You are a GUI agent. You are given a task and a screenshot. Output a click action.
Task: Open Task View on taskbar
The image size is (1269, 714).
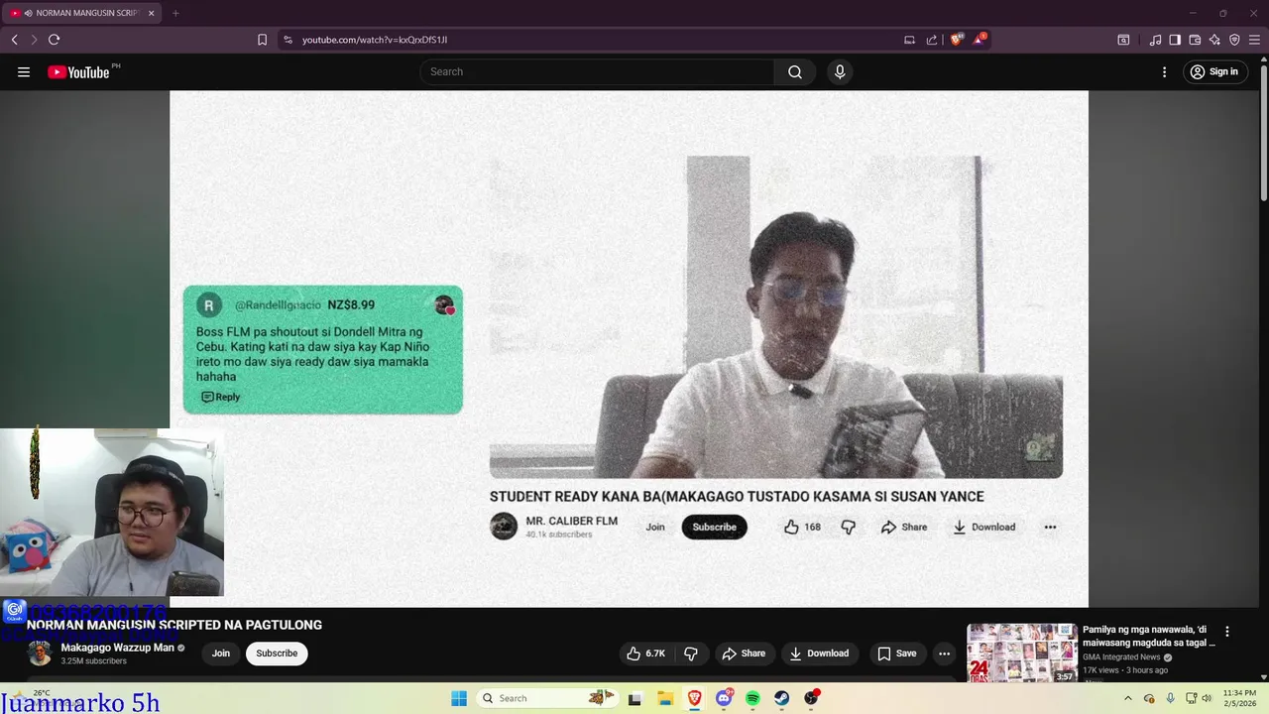634,698
